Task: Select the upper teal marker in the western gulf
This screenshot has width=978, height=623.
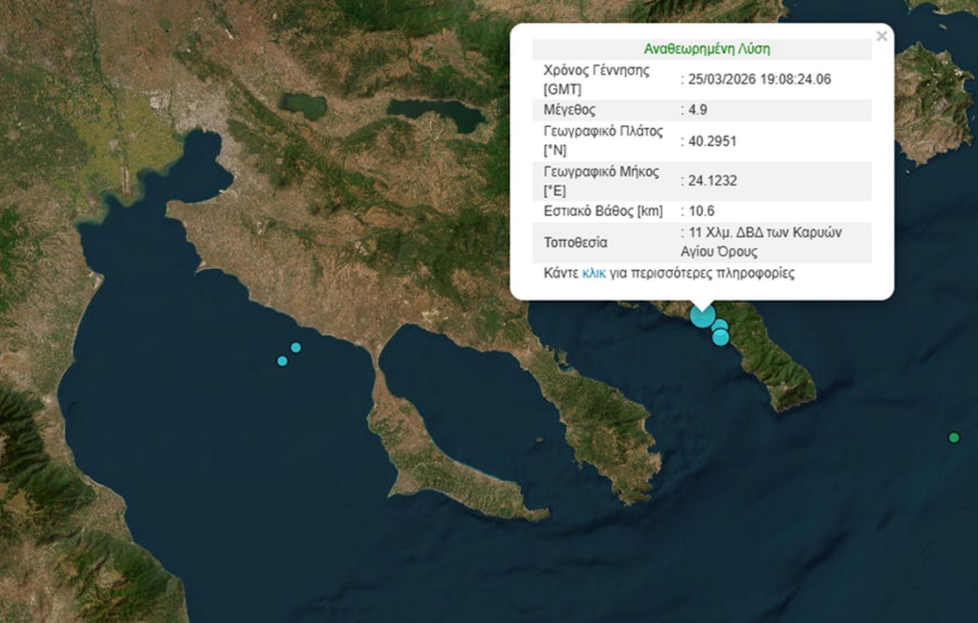Action: click(x=296, y=346)
